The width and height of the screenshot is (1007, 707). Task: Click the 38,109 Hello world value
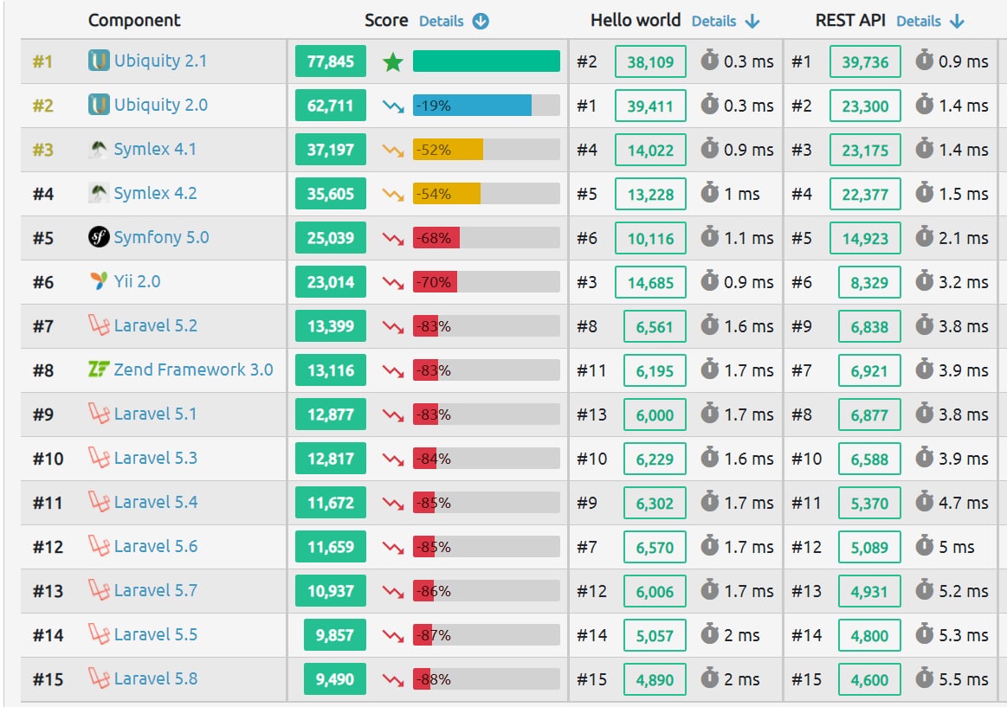650,61
